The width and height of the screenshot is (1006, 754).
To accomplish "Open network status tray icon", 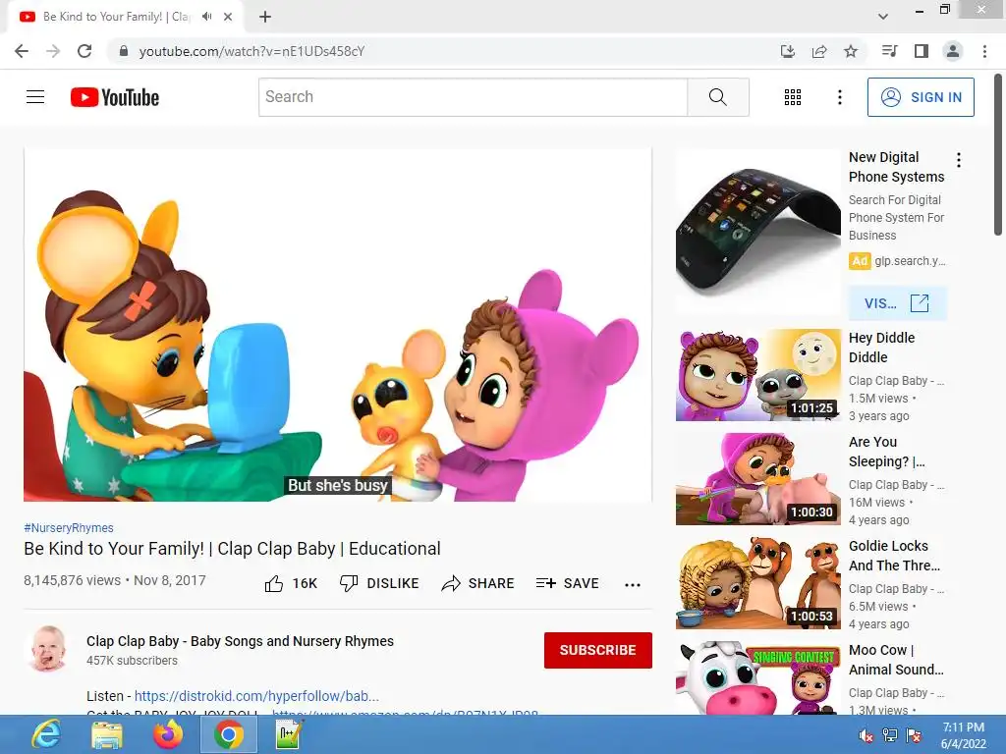I will click(890, 735).
